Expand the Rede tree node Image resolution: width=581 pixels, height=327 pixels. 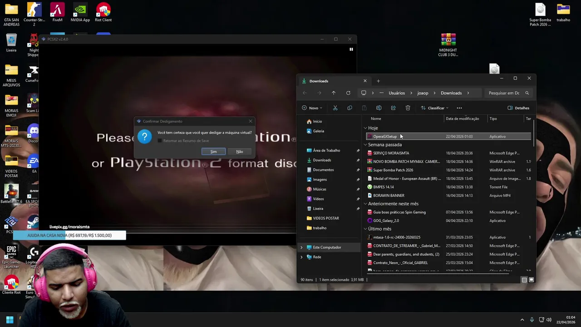click(301, 257)
